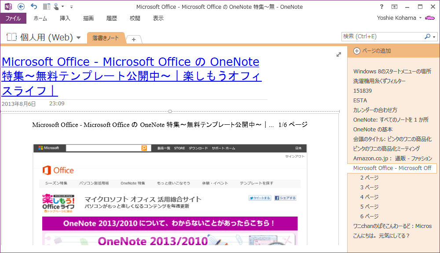This screenshot has height=253, width=440.
Task: Open the 挿入 ribbon tab
Action: tap(65, 18)
